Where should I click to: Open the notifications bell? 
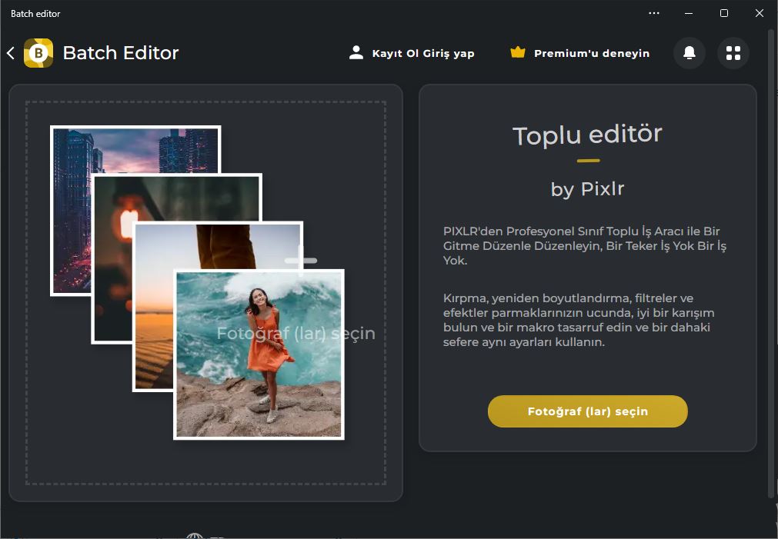tap(690, 52)
